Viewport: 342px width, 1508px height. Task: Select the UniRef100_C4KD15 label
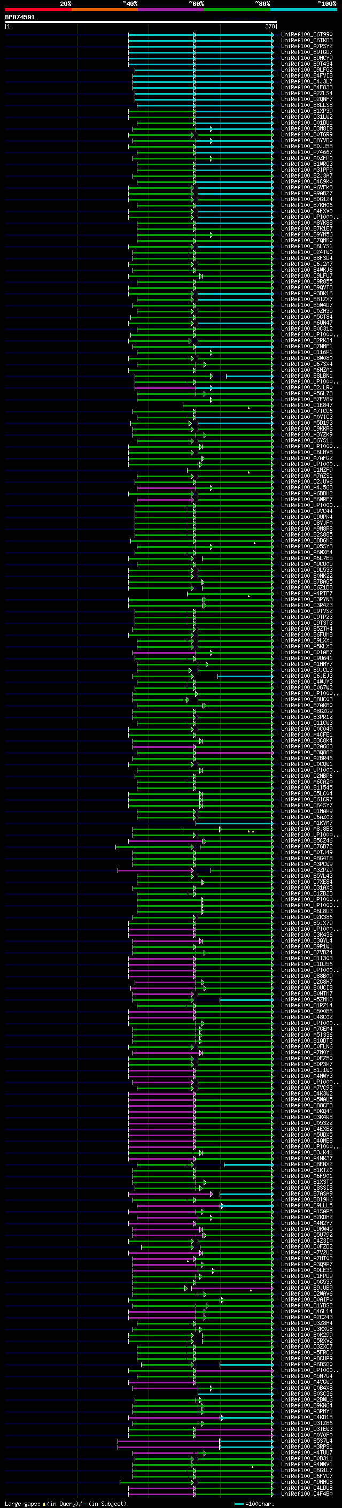[x=307, y=1417]
